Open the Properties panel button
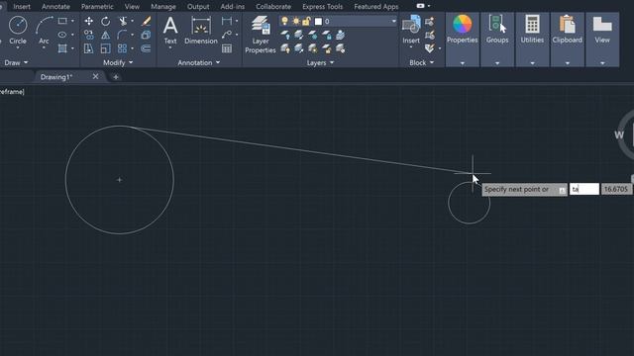Screen dimensions: 634x356 [x=463, y=40]
